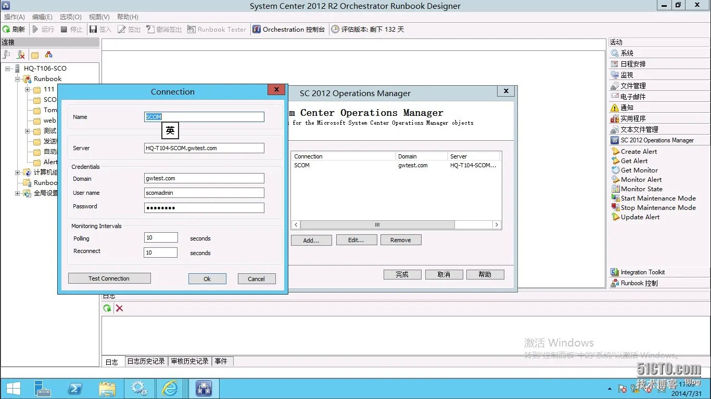Click Cancel in the Connection dialog

pyautogui.click(x=257, y=279)
